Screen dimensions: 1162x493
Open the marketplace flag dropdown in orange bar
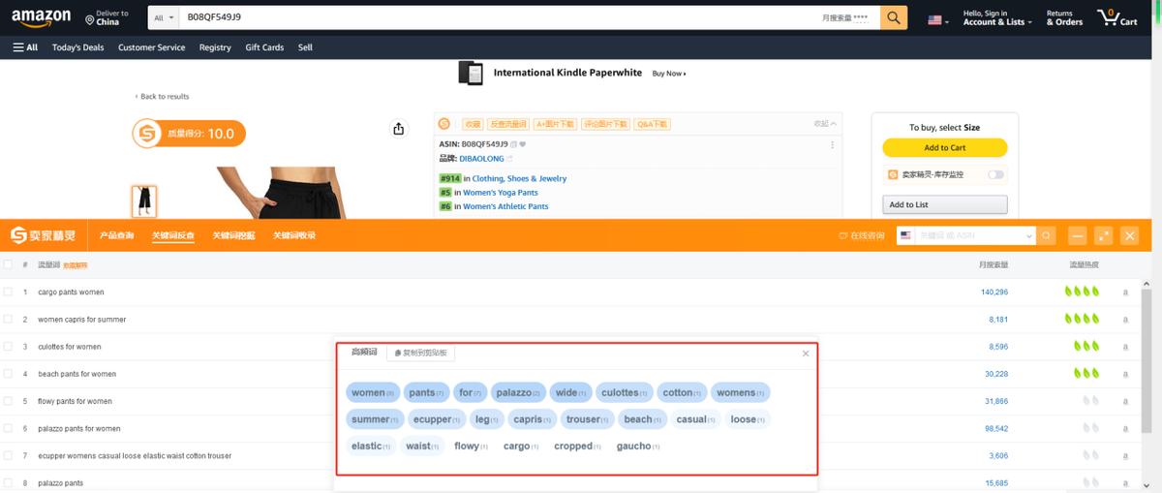coord(906,235)
